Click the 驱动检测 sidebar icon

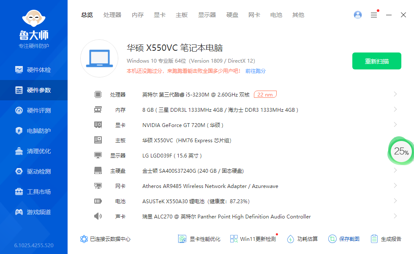(x=19, y=171)
